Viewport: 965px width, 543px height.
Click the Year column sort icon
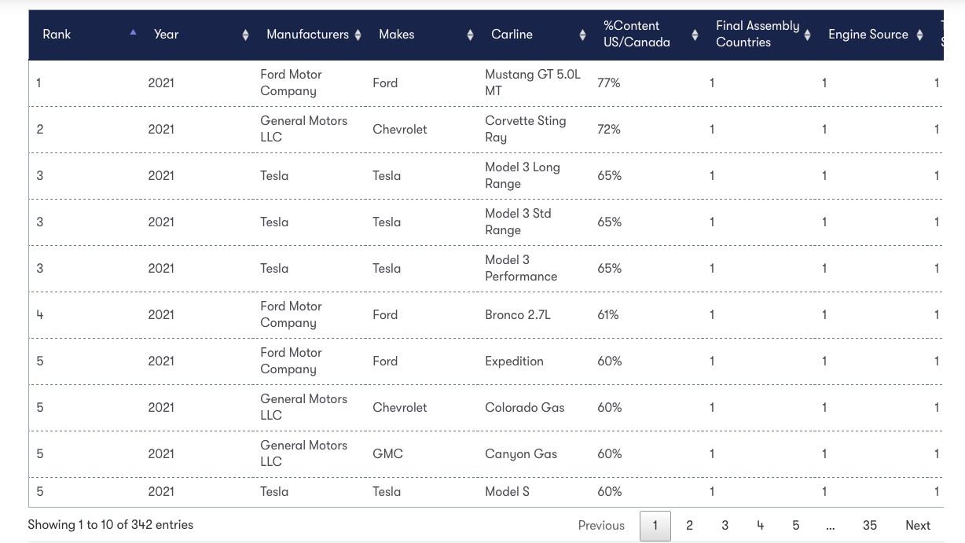click(245, 35)
